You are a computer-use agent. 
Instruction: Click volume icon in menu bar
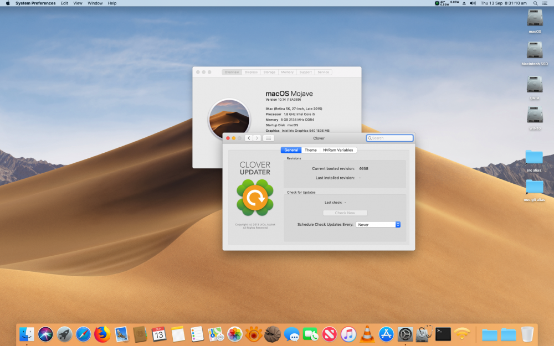coord(473,3)
